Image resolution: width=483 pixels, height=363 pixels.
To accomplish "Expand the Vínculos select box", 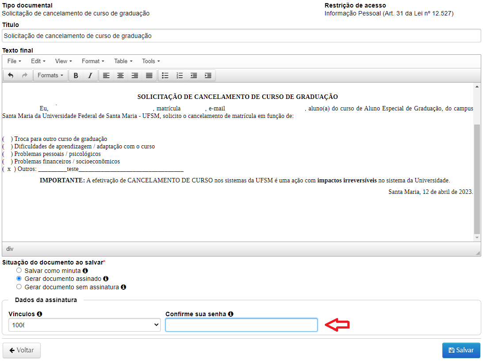I will (x=84, y=325).
